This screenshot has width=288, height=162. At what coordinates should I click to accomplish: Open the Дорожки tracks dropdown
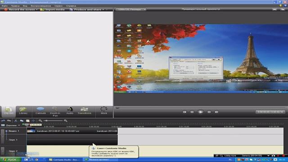tap(11, 125)
